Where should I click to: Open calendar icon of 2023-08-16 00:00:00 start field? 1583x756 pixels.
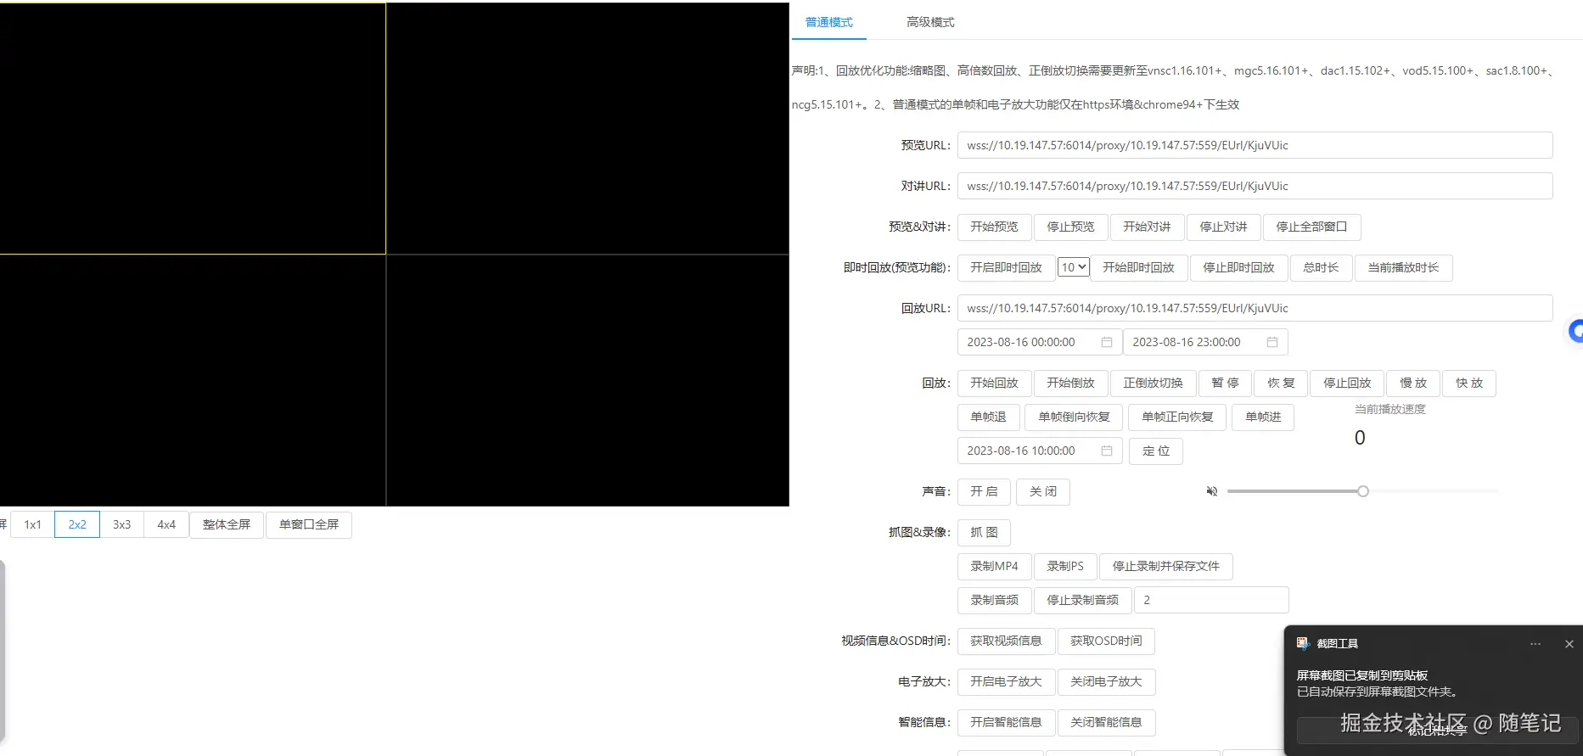point(1107,342)
